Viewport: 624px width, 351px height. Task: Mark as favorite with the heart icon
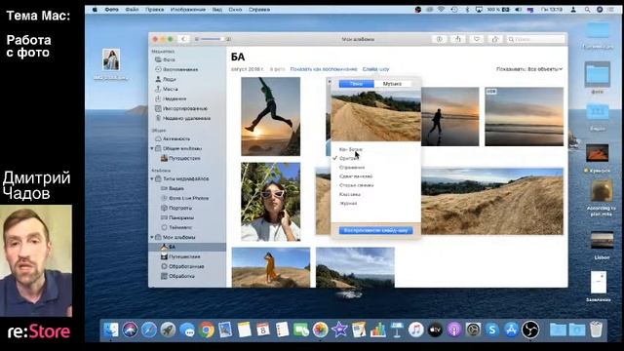477,39
